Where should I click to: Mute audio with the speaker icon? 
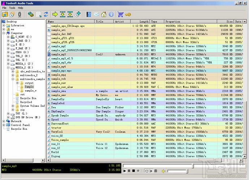(163, 171)
